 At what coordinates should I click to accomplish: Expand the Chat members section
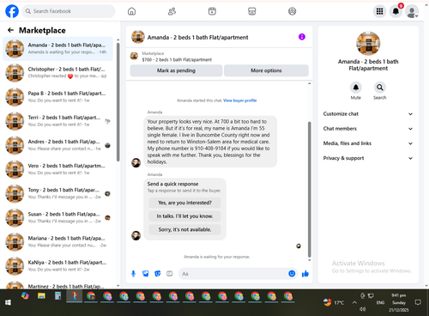coord(368,129)
